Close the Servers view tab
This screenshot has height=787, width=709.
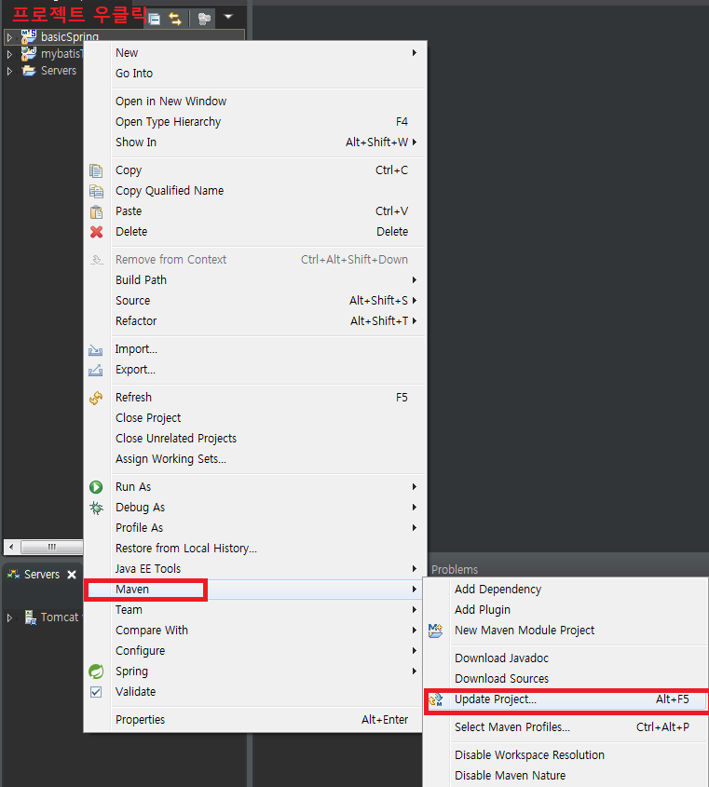pyautogui.click(x=72, y=575)
